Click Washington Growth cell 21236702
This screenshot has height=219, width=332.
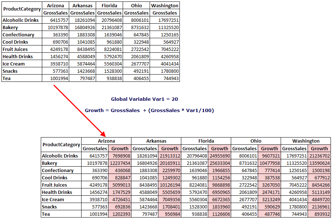319,156
